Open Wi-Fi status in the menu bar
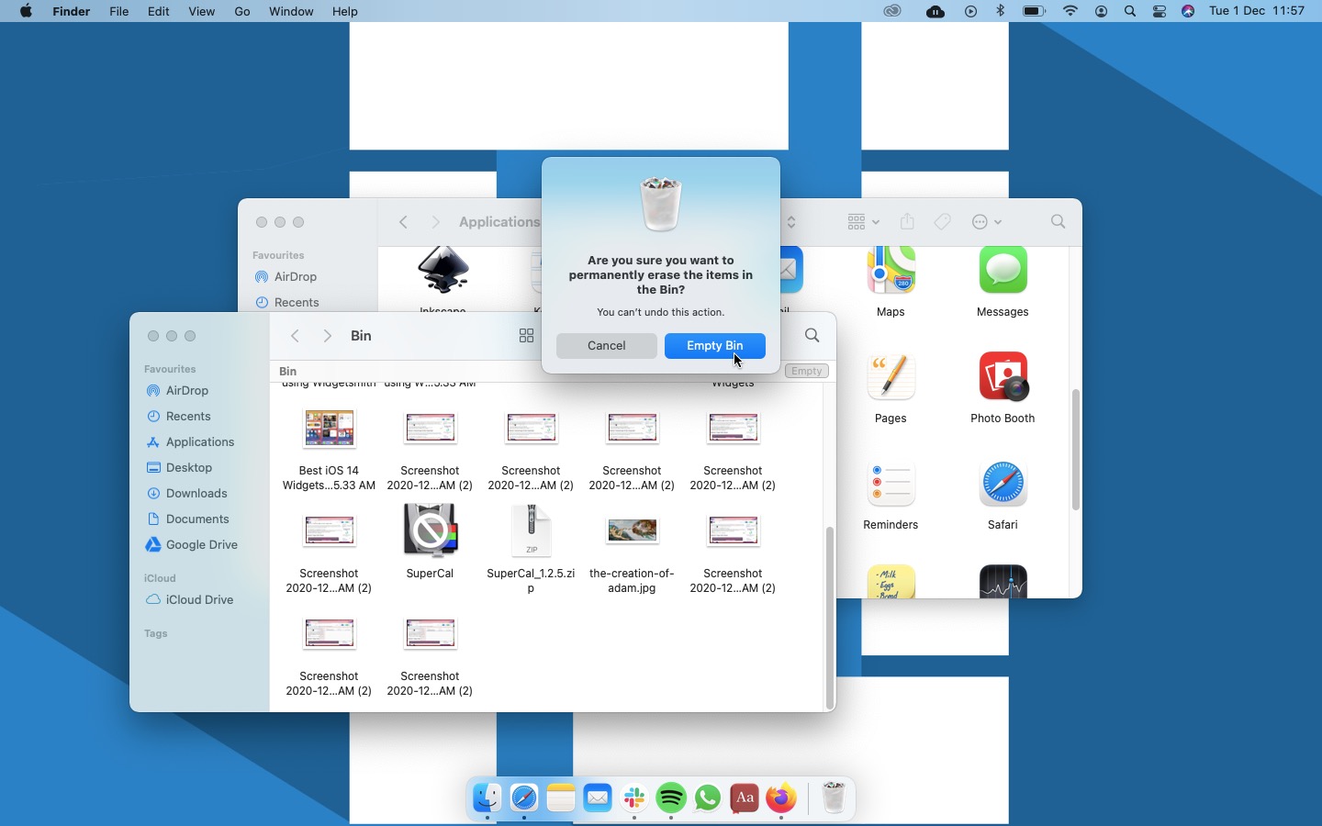 [1070, 11]
